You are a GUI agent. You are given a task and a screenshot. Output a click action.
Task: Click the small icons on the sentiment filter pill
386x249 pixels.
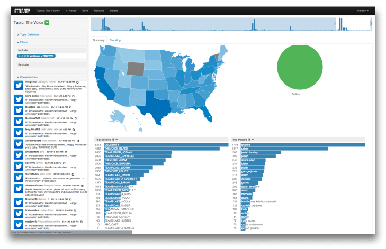[22, 56]
